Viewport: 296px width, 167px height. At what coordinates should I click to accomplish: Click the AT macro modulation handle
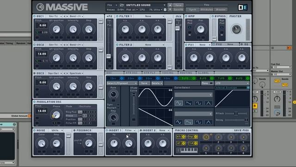click(x=183, y=143)
